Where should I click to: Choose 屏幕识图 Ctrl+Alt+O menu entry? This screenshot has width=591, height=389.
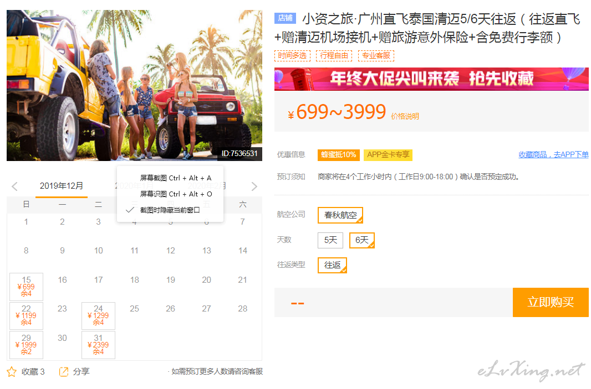tap(176, 194)
